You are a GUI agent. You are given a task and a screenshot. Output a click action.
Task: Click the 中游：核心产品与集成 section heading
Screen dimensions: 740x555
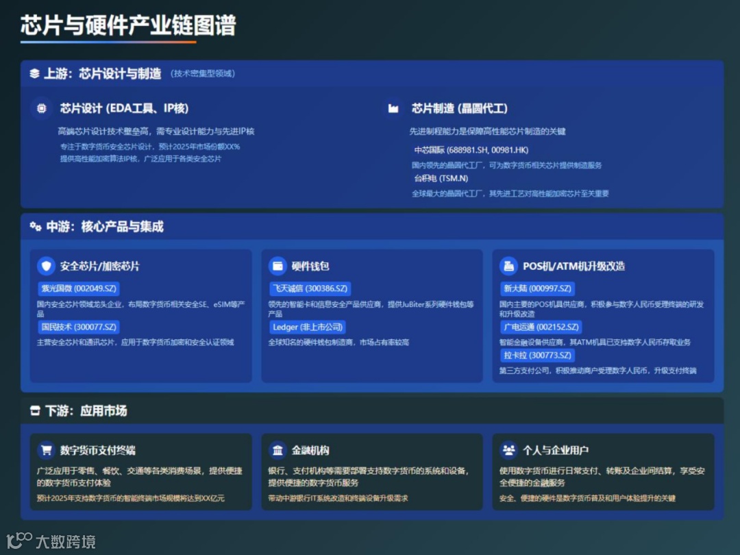click(x=105, y=227)
